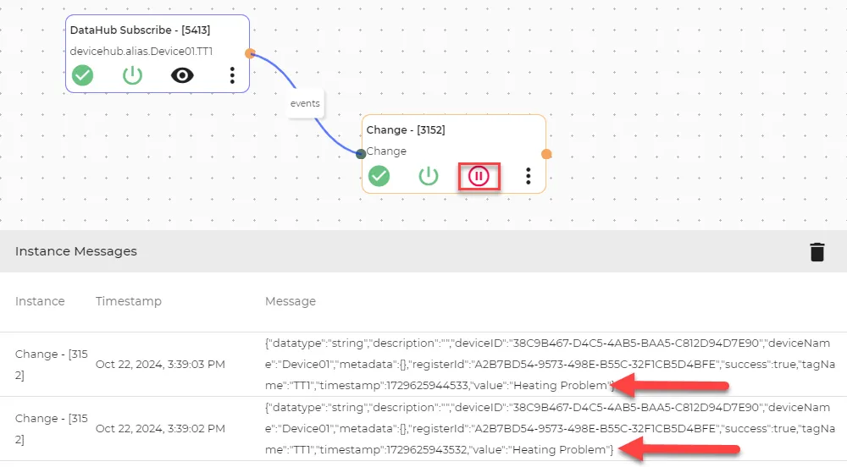
Task: Click the green checkmark on DataHub Subscribe node
Action: coord(83,75)
